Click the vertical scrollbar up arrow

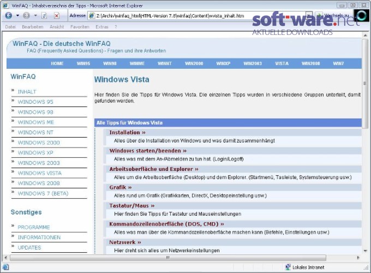[x=365, y=35]
